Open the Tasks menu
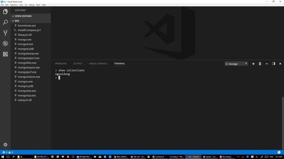The image size is (284, 159). pyautogui.click(x=38, y=5)
